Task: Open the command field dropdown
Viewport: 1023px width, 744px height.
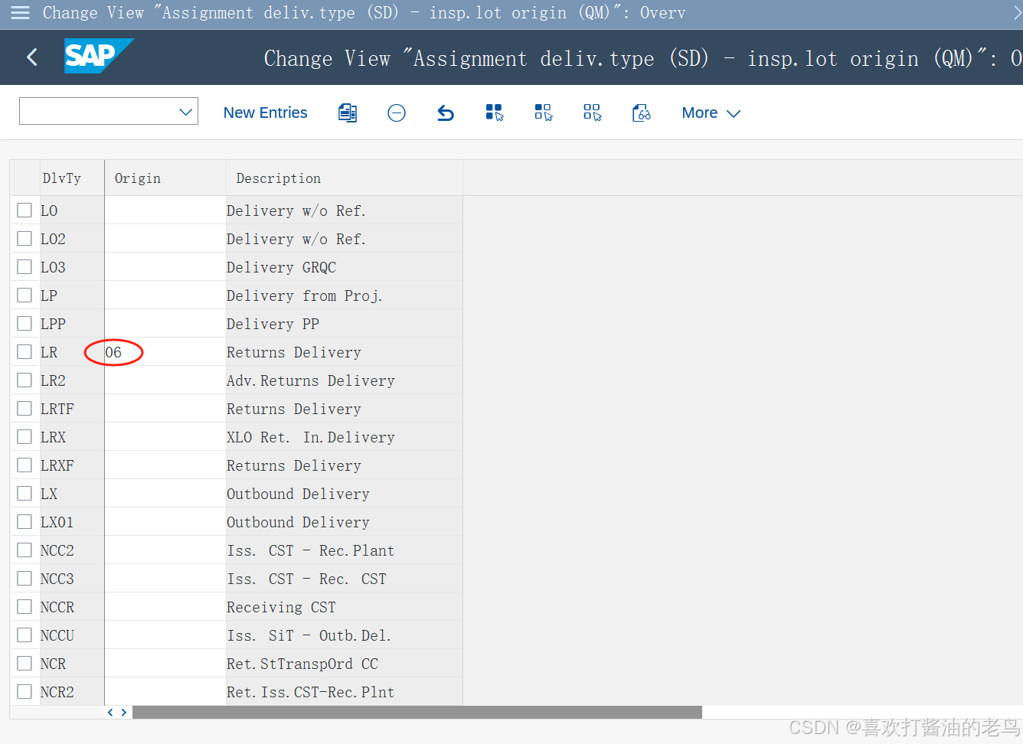Action: click(185, 112)
